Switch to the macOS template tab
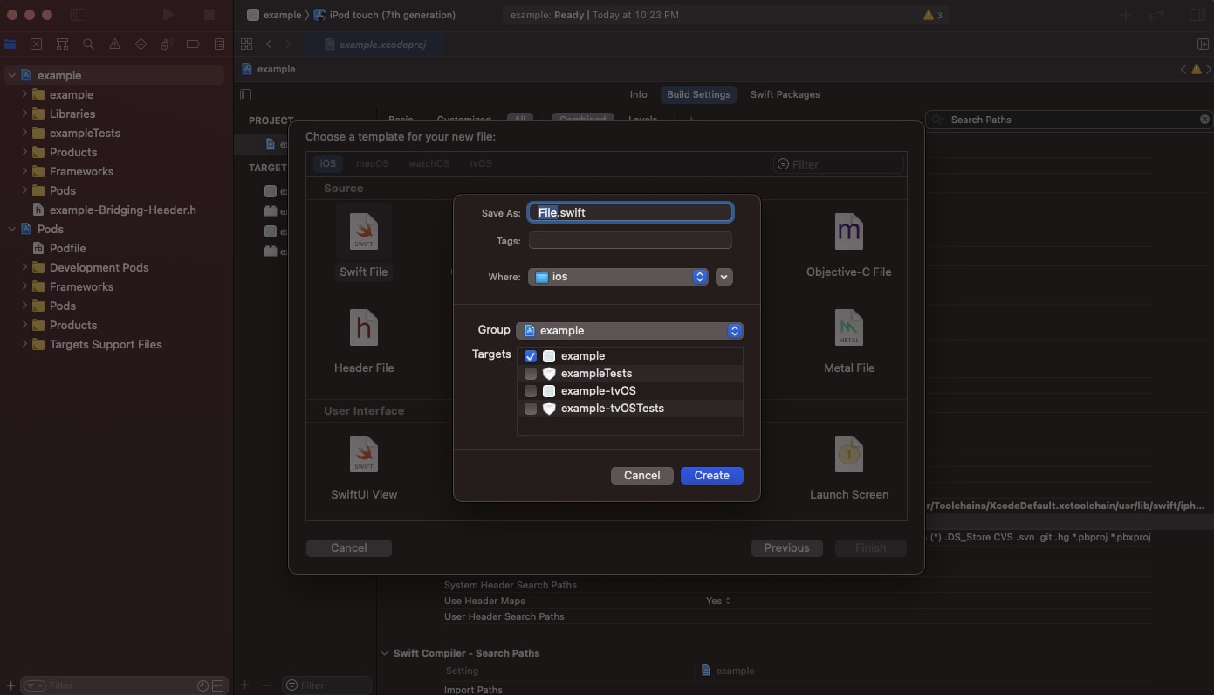This screenshot has width=1214, height=695. (372, 163)
